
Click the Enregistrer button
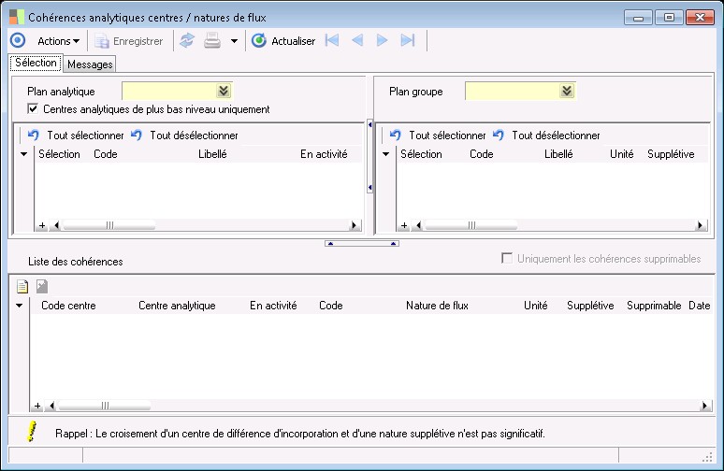129,41
